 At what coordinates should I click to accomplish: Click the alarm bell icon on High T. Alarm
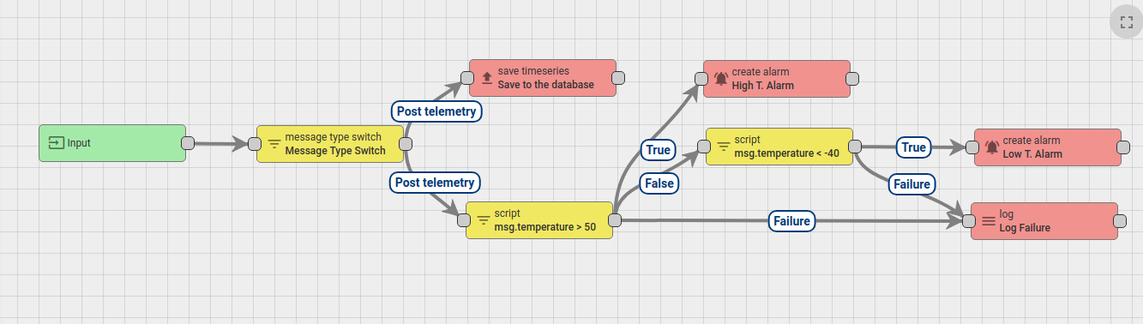pyautogui.click(x=721, y=78)
